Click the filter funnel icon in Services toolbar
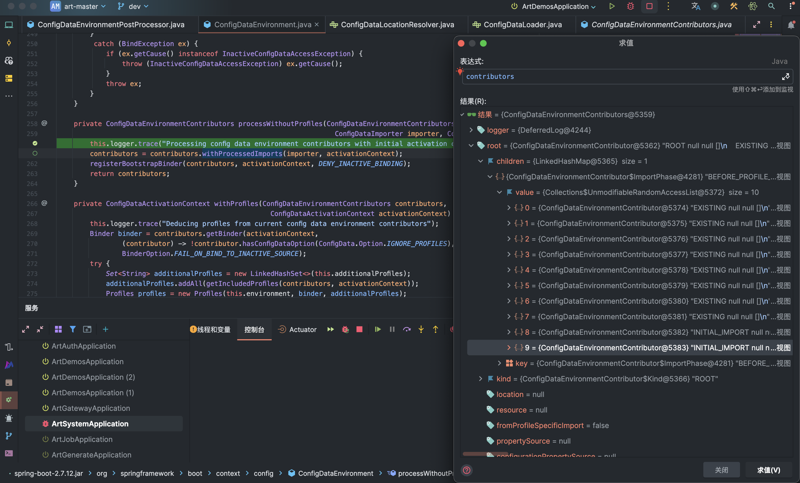Screen dimensions: 800x483 pyautogui.click(x=73, y=329)
